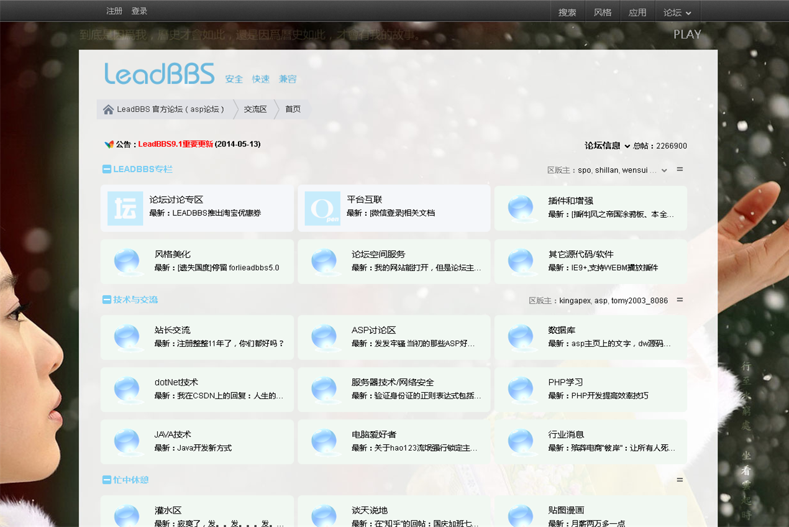Open layout menu icon for 忙中休憩

[680, 480]
